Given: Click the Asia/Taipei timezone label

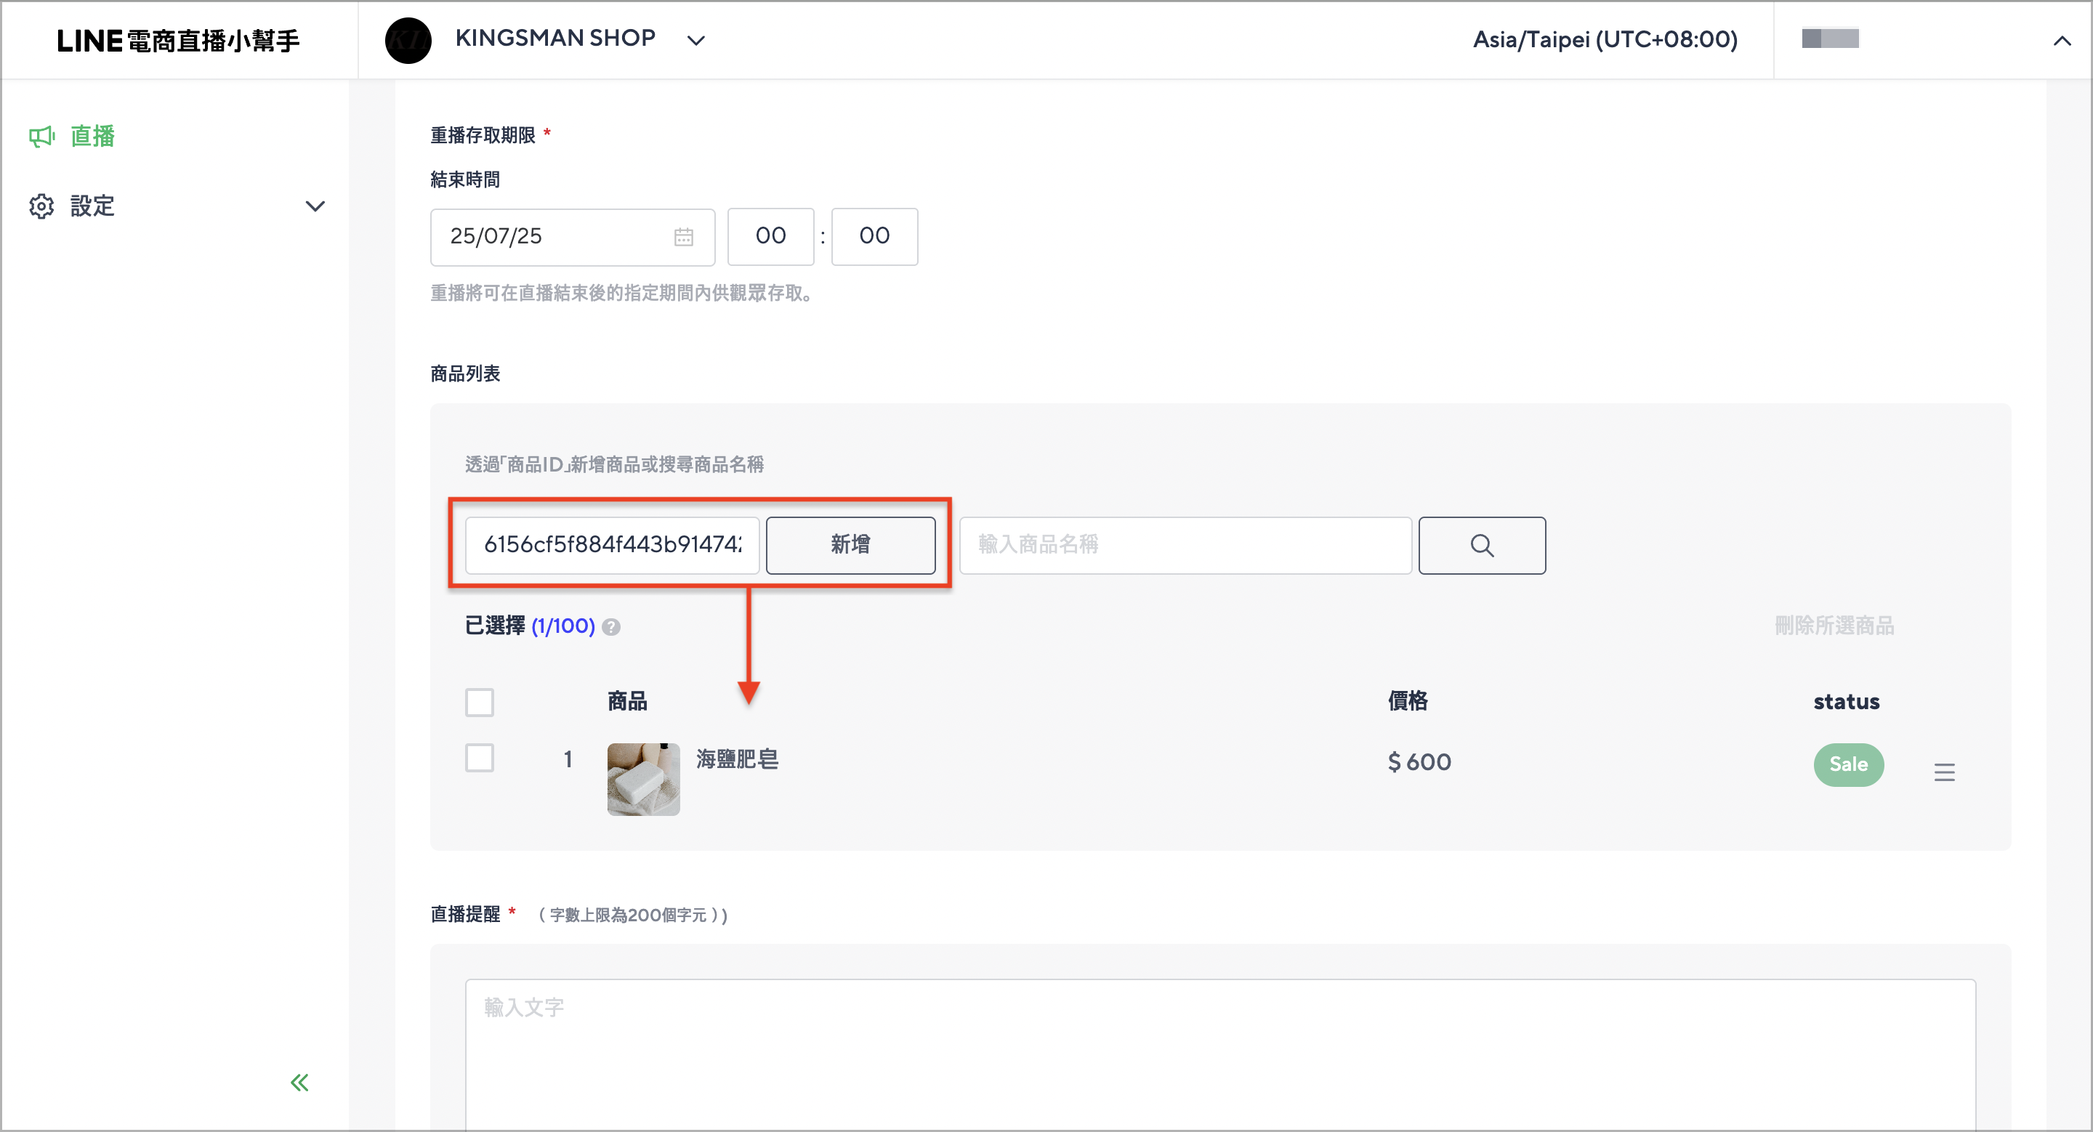Looking at the screenshot, I should [1605, 39].
